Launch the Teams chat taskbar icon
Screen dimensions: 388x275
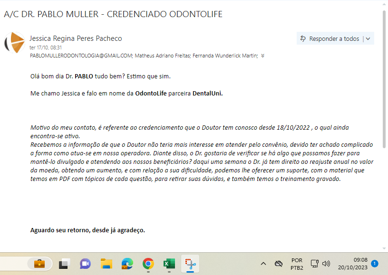point(85,264)
